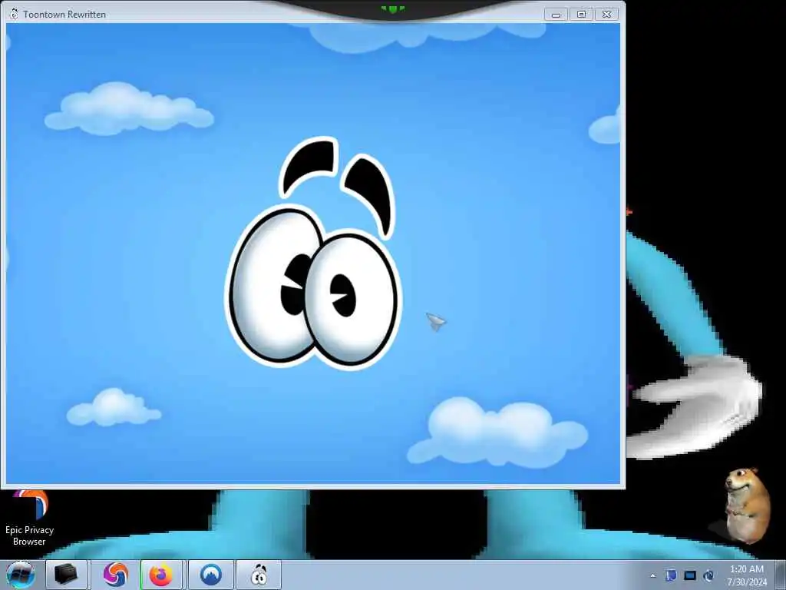This screenshot has width=786, height=590.
Task: Show hidden system tray icons
Action: point(652,575)
